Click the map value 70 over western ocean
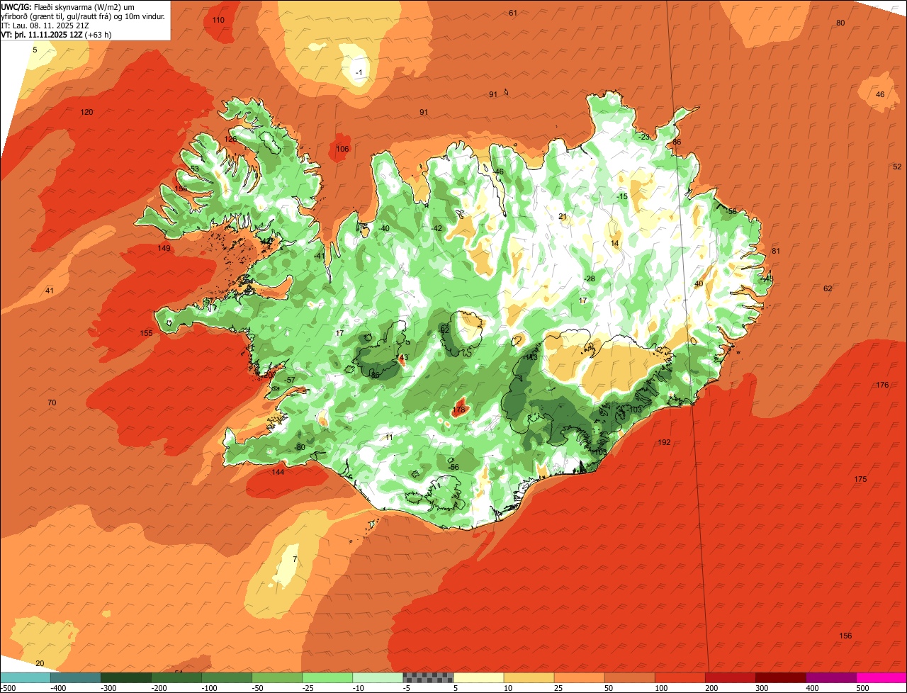This screenshot has width=907, height=693. coord(51,402)
